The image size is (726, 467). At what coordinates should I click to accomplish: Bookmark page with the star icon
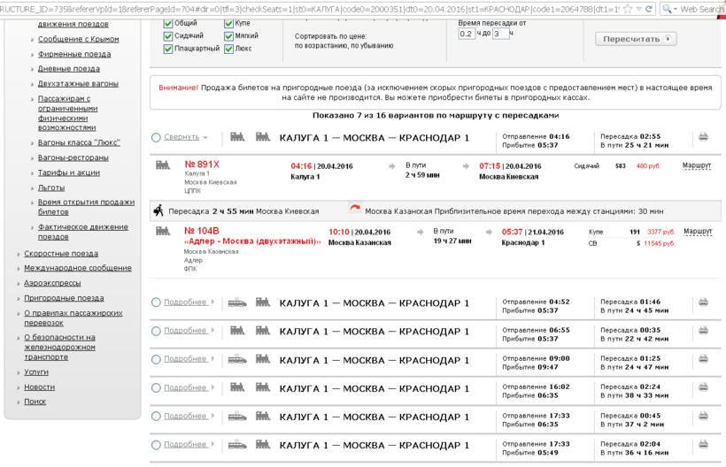[x=628, y=9]
